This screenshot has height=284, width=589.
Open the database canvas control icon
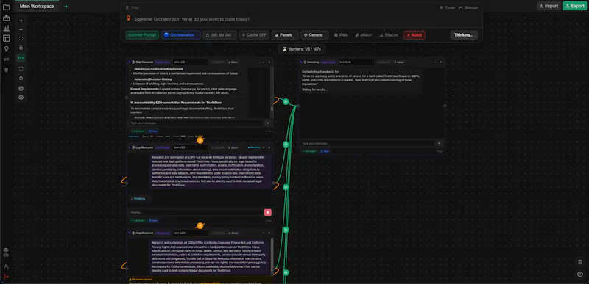click(21, 89)
